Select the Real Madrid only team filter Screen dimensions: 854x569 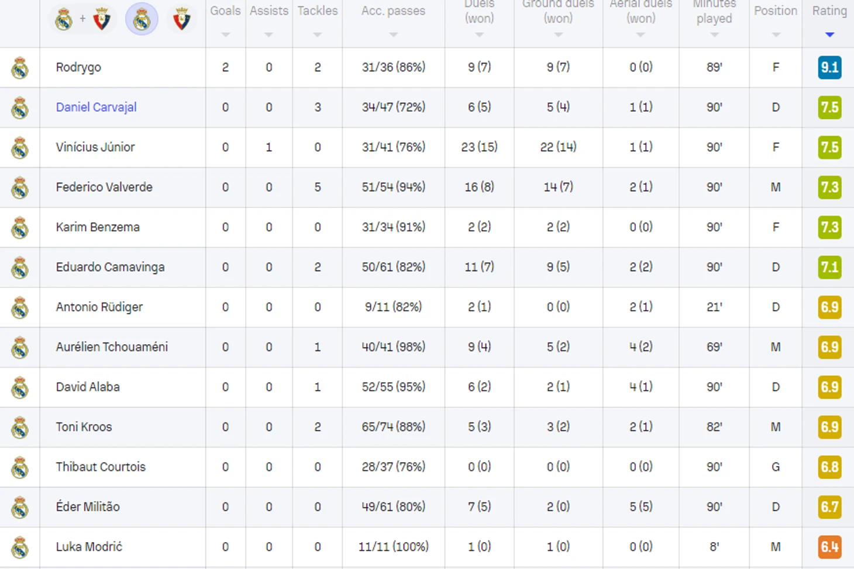coord(142,19)
